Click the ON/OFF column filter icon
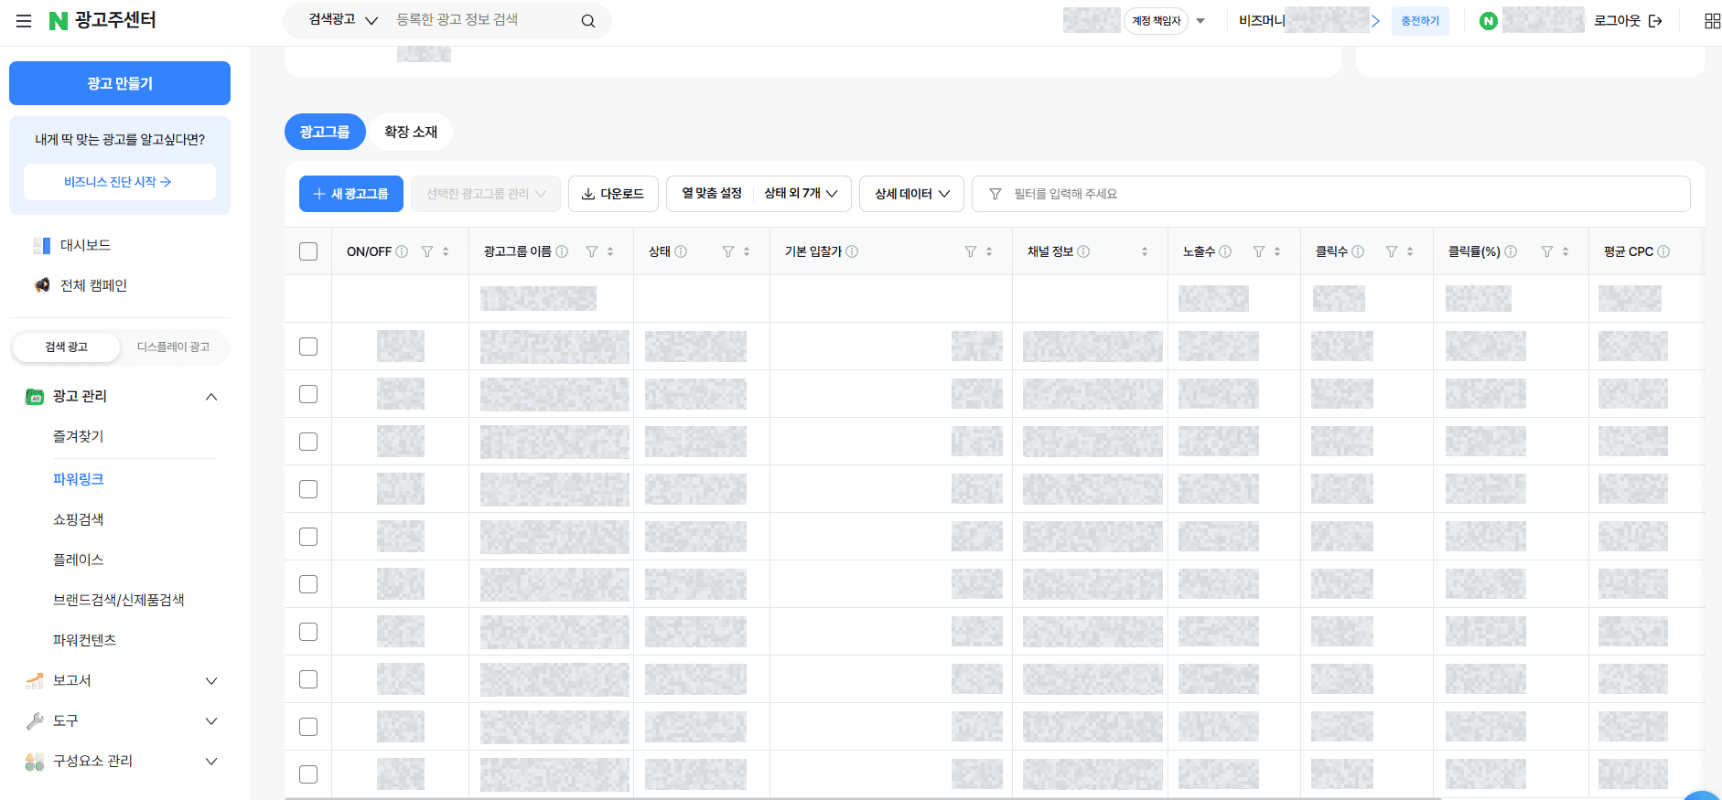The height and width of the screenshot is (800, 1722). [x=427, y=251]
